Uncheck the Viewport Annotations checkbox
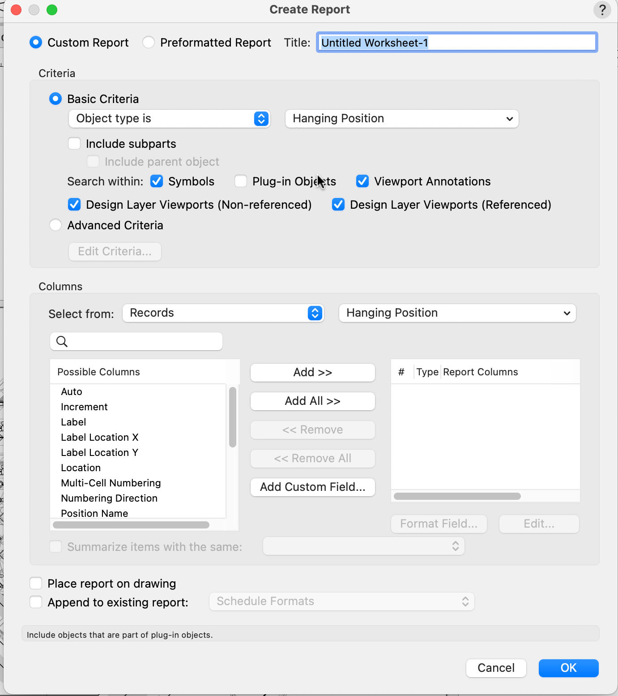The image size is (618, 696). (x=362, y=181)
